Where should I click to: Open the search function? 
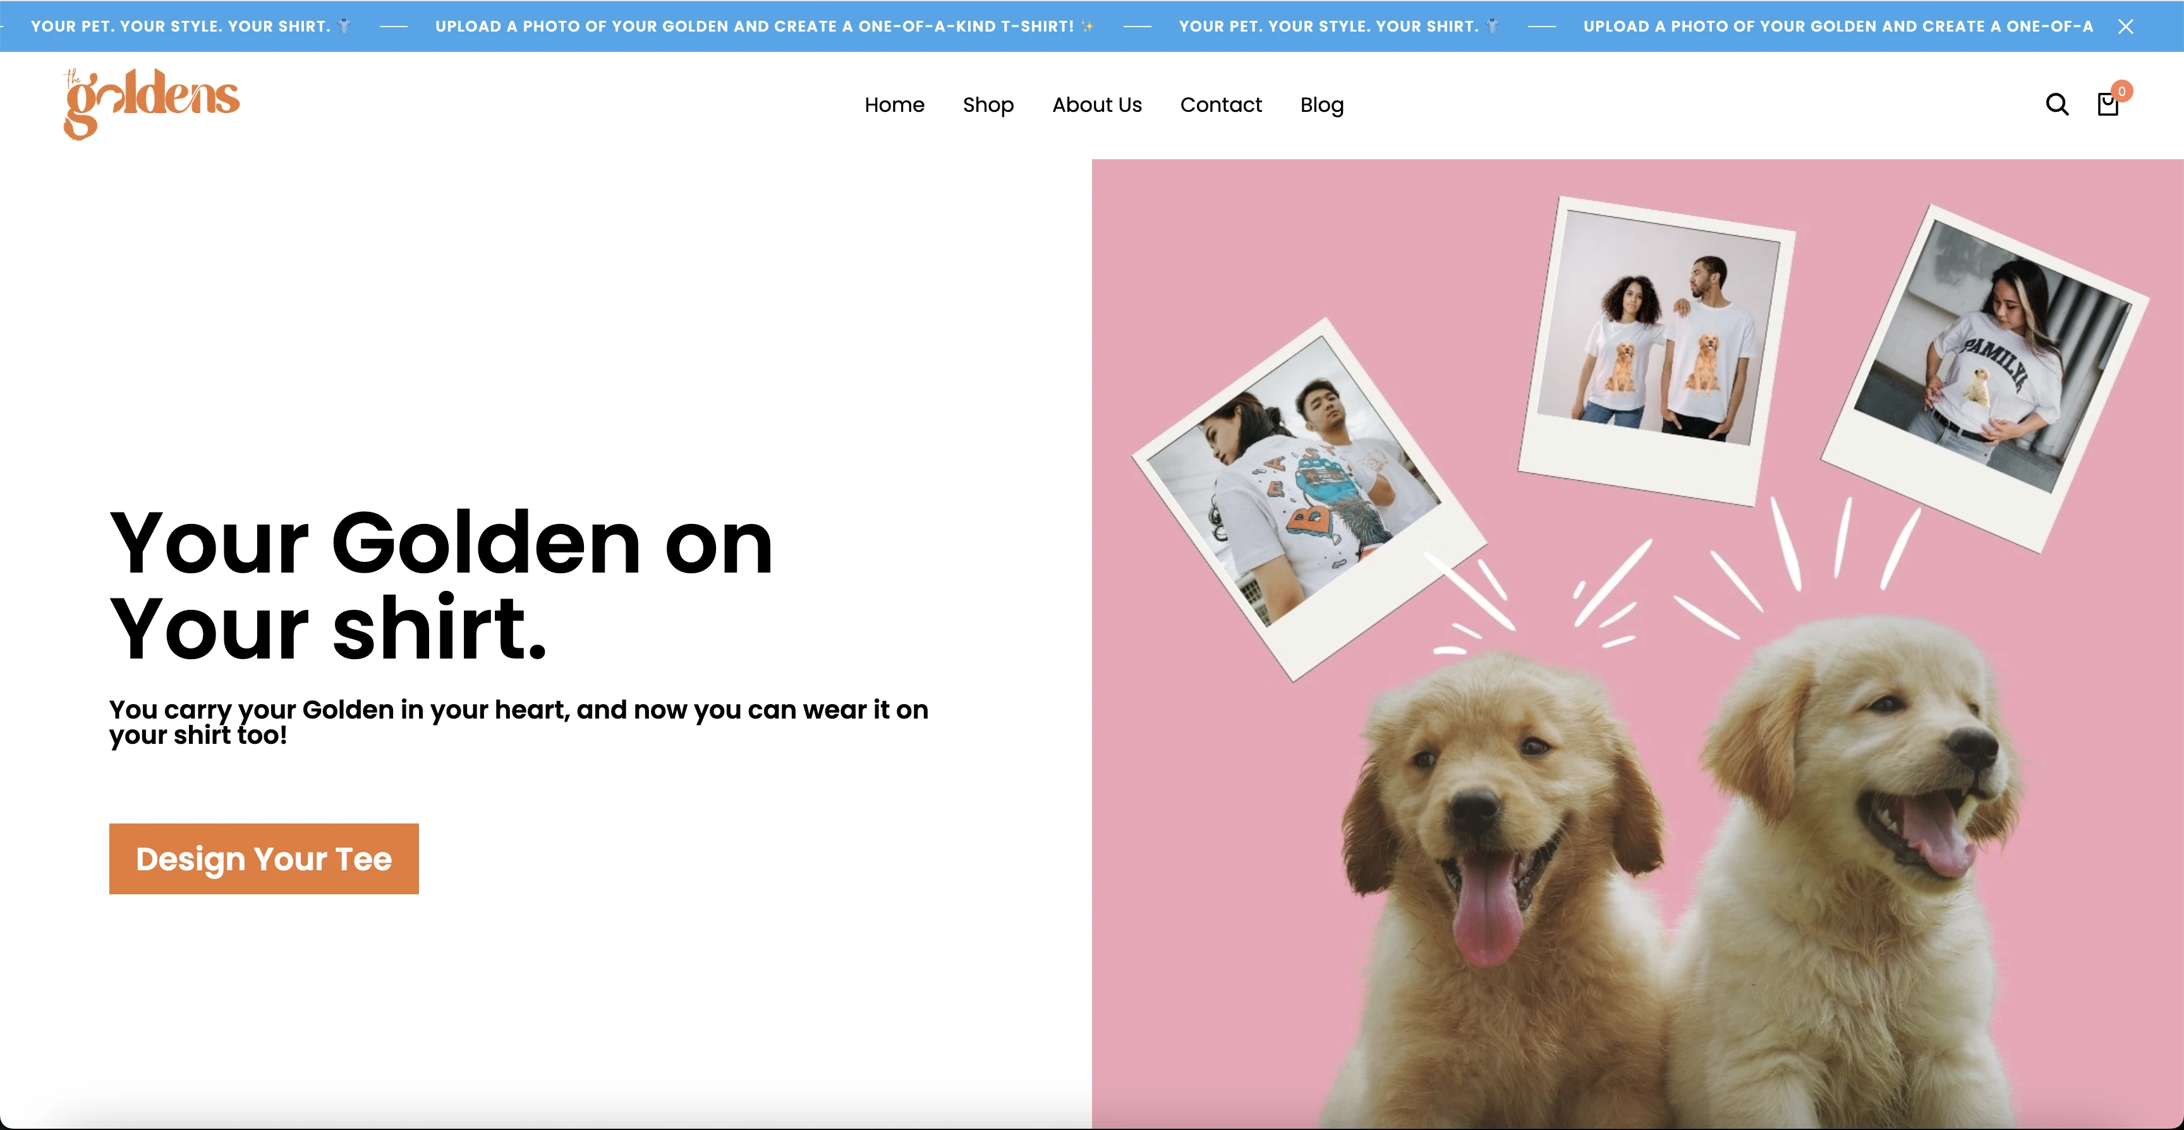pos(2056,104)
